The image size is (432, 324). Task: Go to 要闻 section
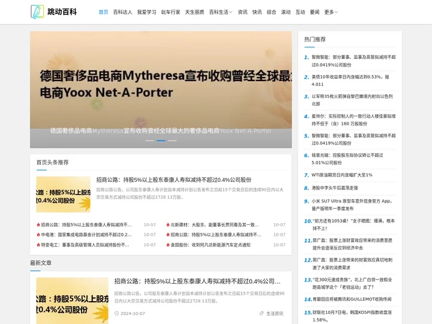314,12
